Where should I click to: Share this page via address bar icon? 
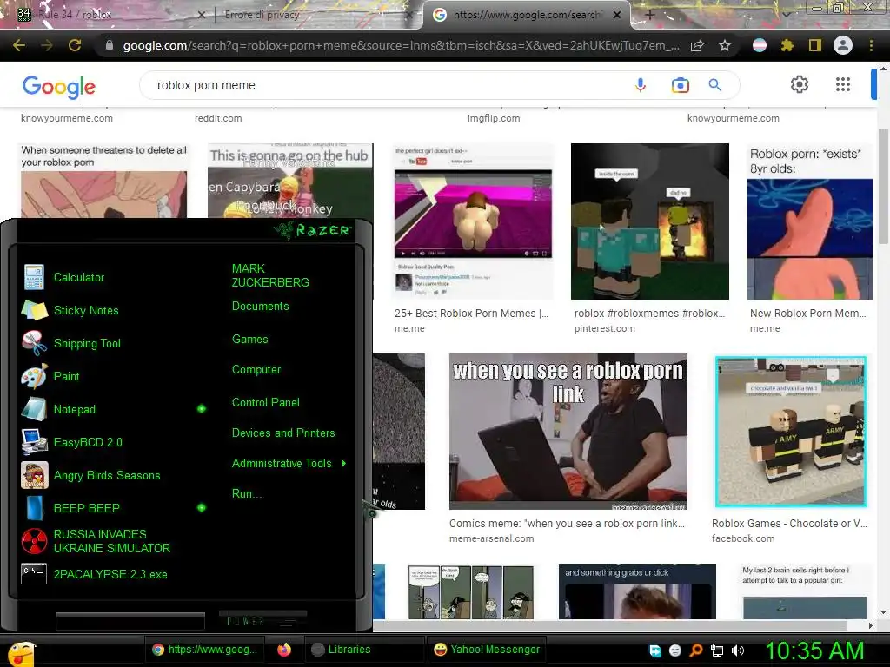[697, 45]
